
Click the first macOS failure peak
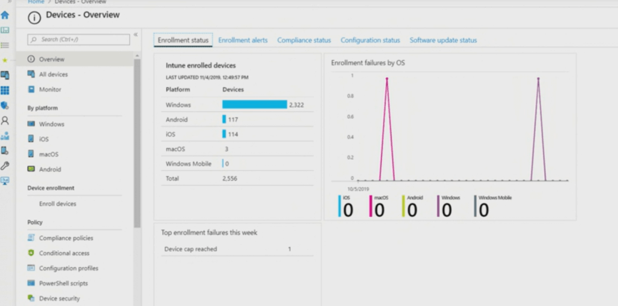pos(387,79)
